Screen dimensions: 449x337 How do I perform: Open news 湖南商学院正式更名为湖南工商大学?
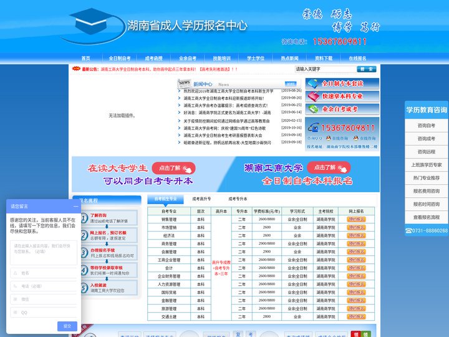pos(227,112)
